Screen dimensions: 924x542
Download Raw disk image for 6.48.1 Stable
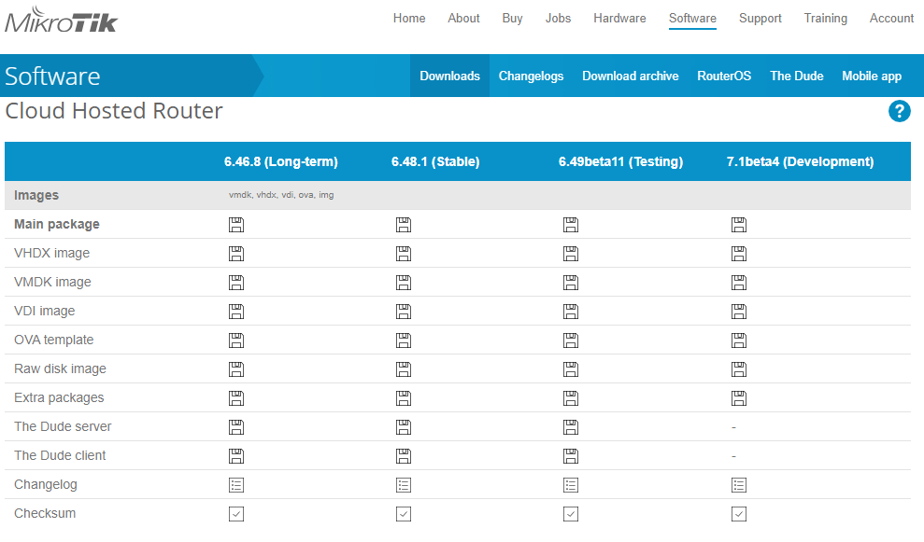coord(404,368)
